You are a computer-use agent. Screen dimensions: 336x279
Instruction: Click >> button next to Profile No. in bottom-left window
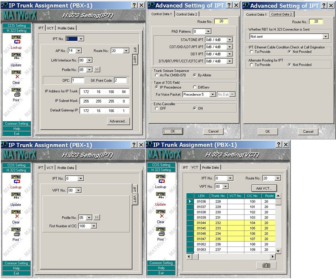coord(97,217)
